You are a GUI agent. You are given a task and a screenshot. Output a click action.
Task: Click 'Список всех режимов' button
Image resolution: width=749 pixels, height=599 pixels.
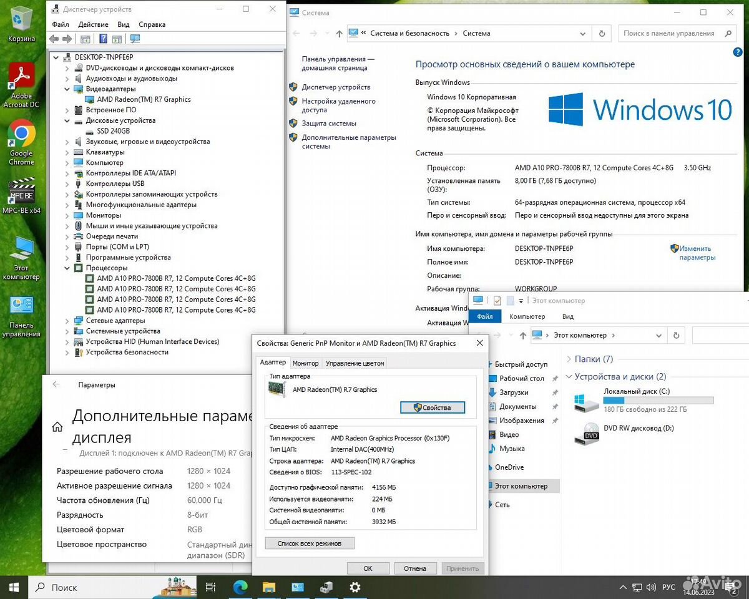pos(310,543)
